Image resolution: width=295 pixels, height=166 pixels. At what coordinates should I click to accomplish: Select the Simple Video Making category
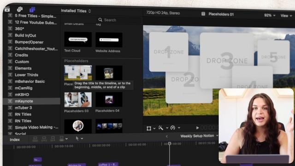pyautogui.click(x=36, y=127)
